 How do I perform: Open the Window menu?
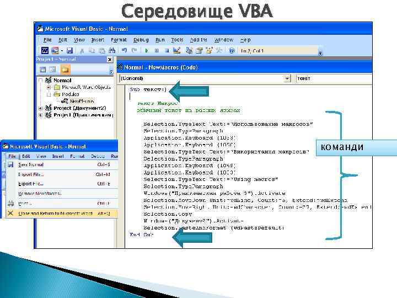coord(223,40)
